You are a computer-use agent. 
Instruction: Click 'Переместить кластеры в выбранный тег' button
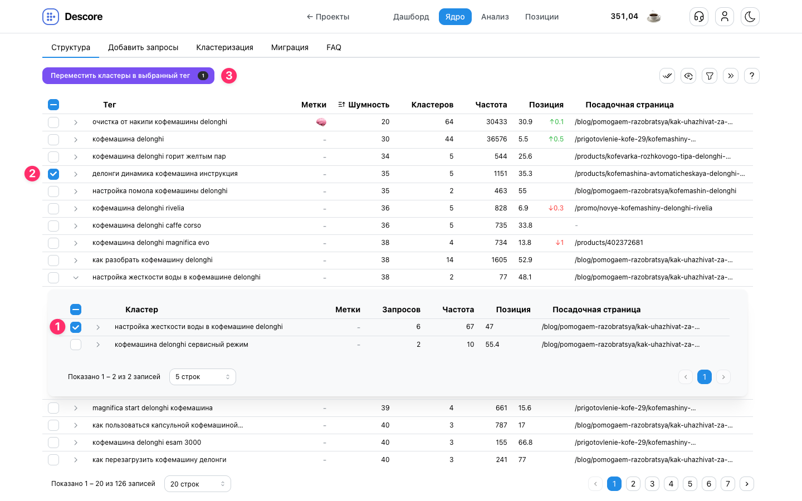click(128, 76)
